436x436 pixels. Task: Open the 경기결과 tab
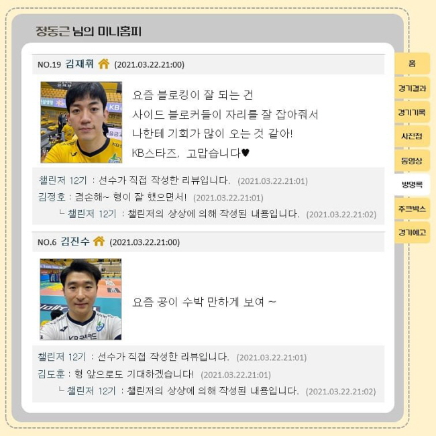[412, 88]
